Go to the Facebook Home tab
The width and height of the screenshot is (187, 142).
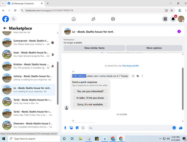74,19
